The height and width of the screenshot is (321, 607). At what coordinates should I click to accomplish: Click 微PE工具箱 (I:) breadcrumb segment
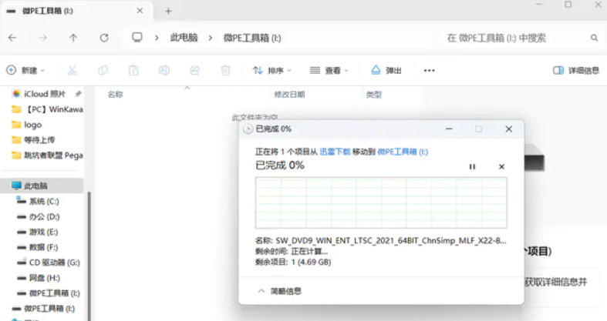[252, 38]
